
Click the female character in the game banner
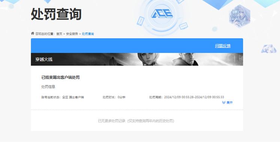click(148, 59)
